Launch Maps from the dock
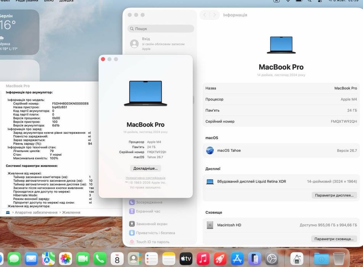The width and height of the screenshot is (363, 267). point(48,259)
